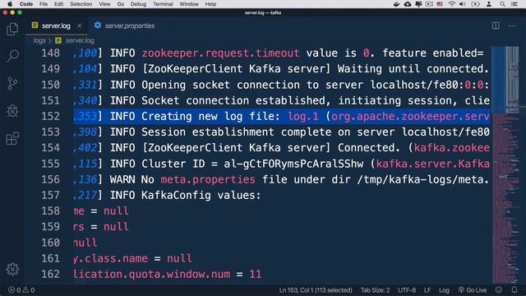The height and width of the screenshot is (296, 526).
Task: Open the Notification Center list icon
Action: 514,4
